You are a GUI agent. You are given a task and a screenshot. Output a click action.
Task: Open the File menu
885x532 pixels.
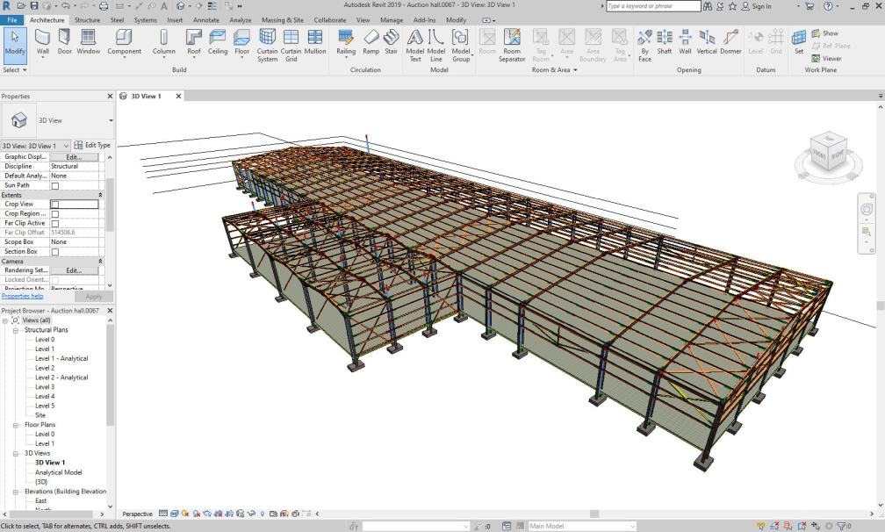tap(12, 19)
